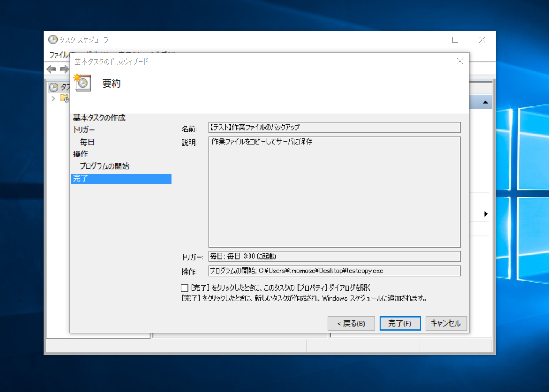Click the back arrow toolbar icon
This screenshot has height=392, width=549.
[x=51, y=69]
